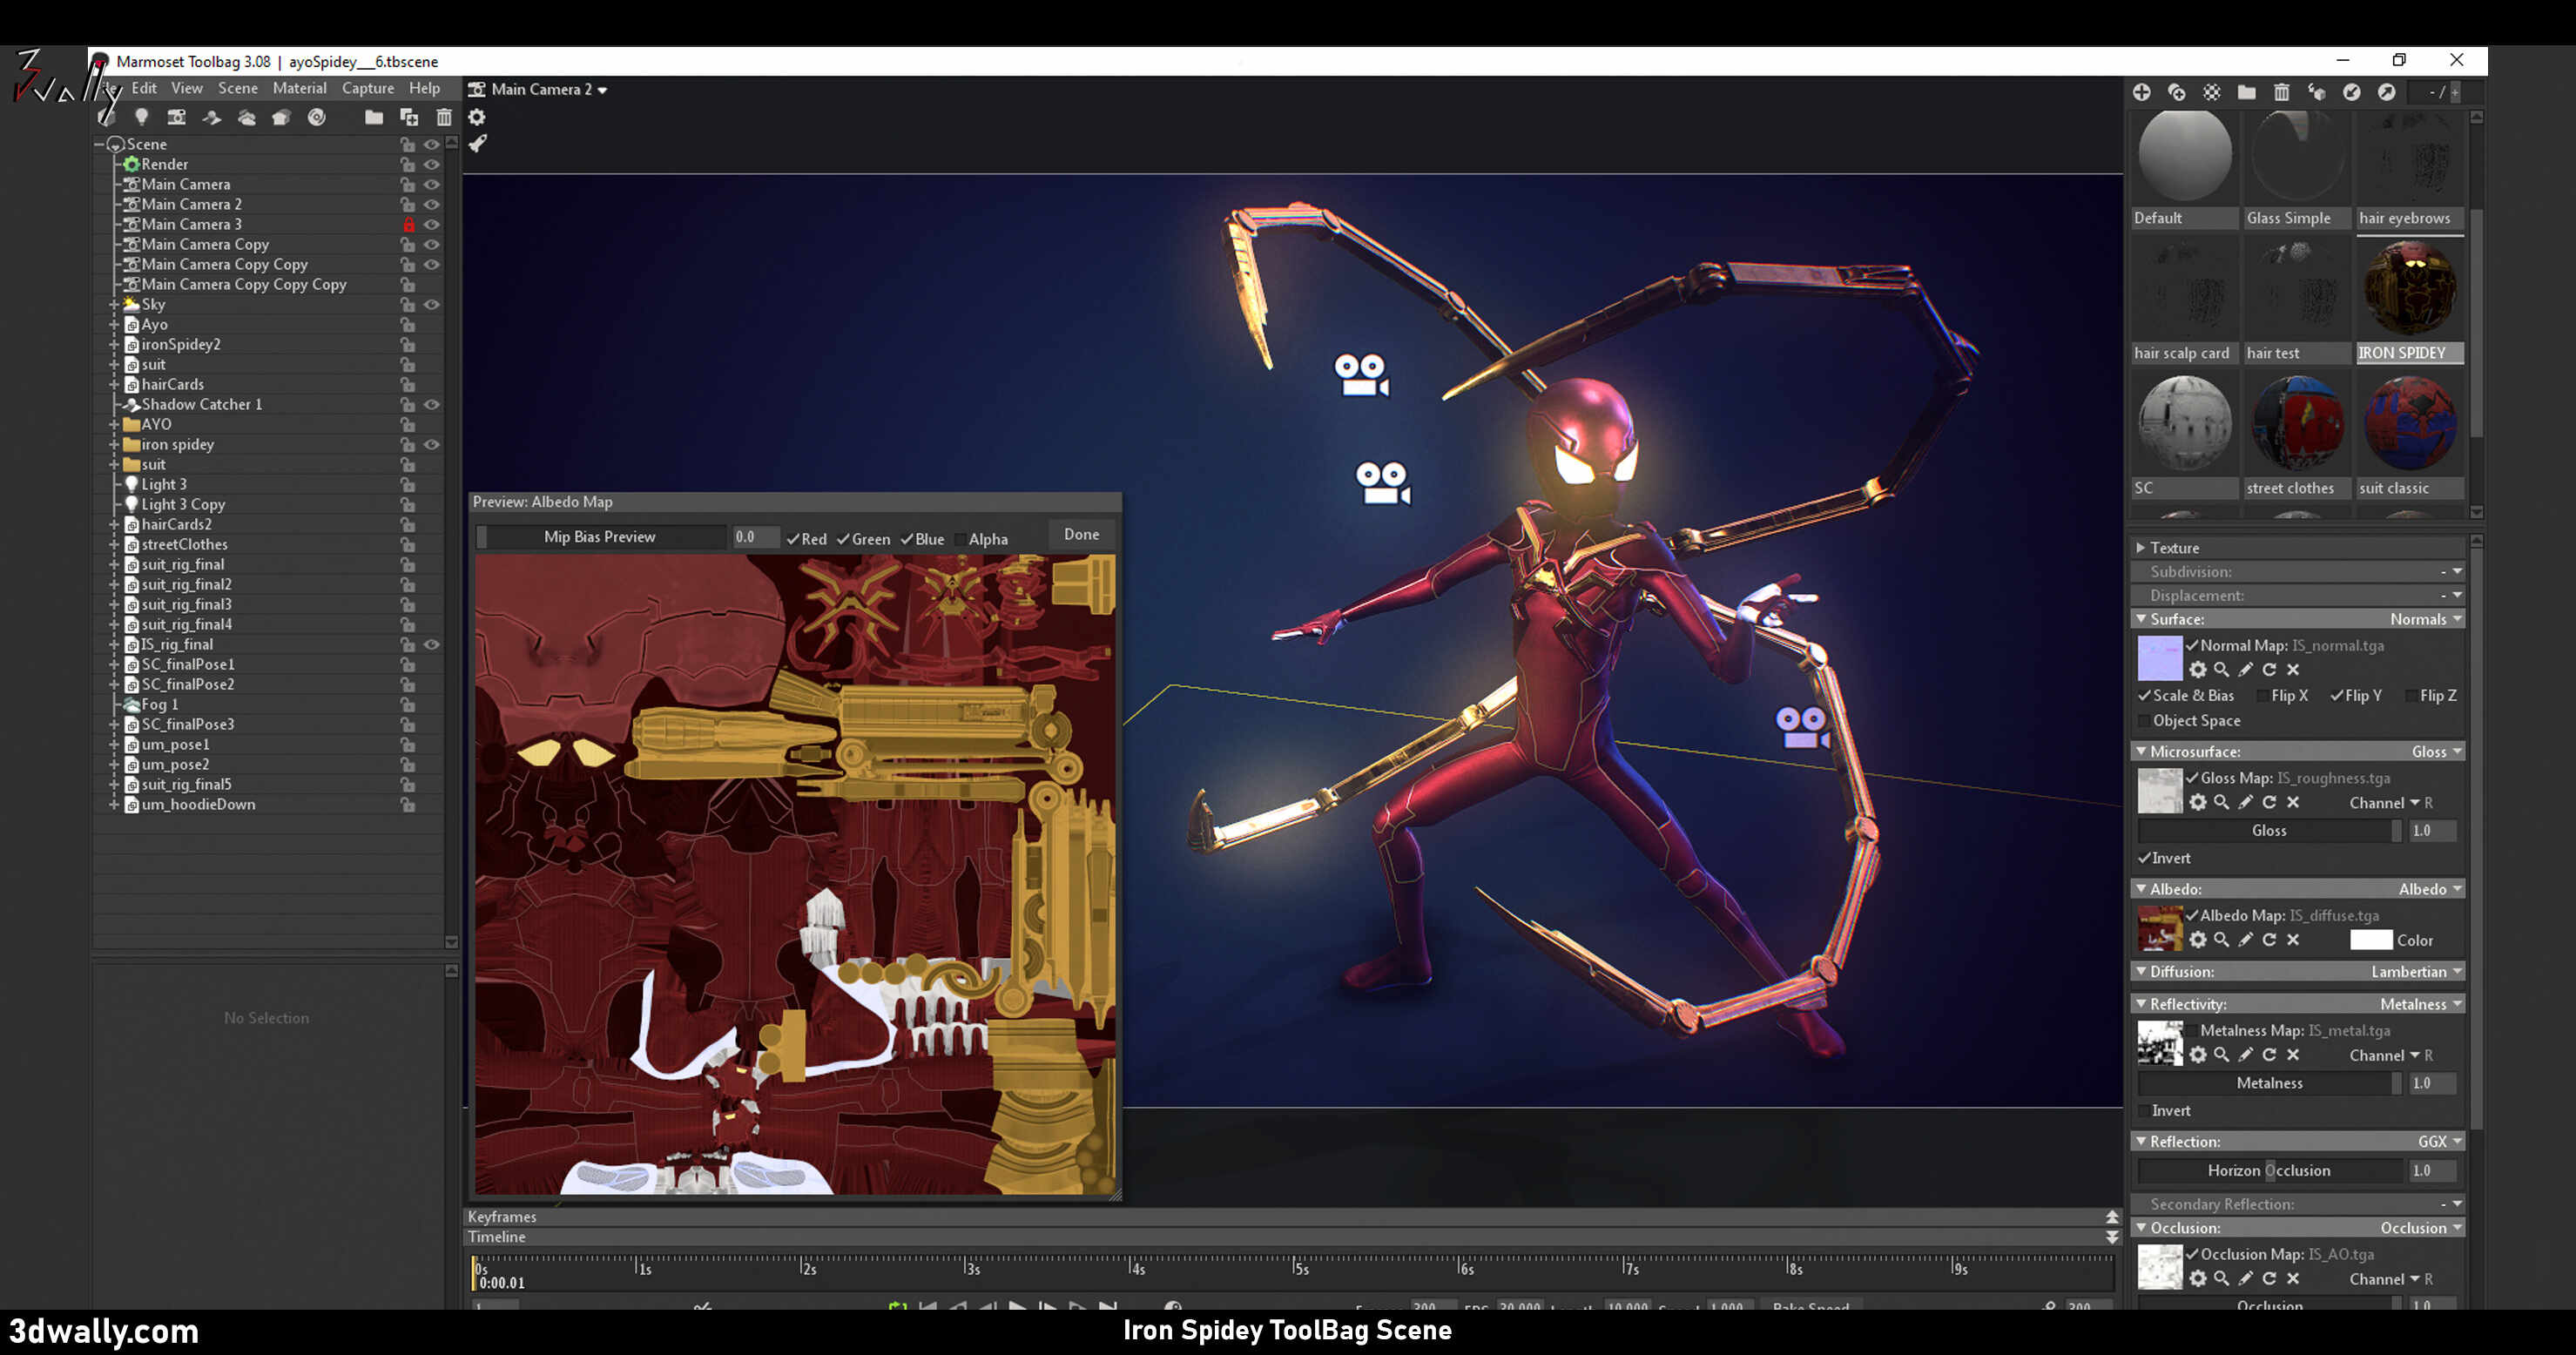The image size is (2576, 1355).
Task: Create new material with plus icon
Action: [x=2141, y=92]
